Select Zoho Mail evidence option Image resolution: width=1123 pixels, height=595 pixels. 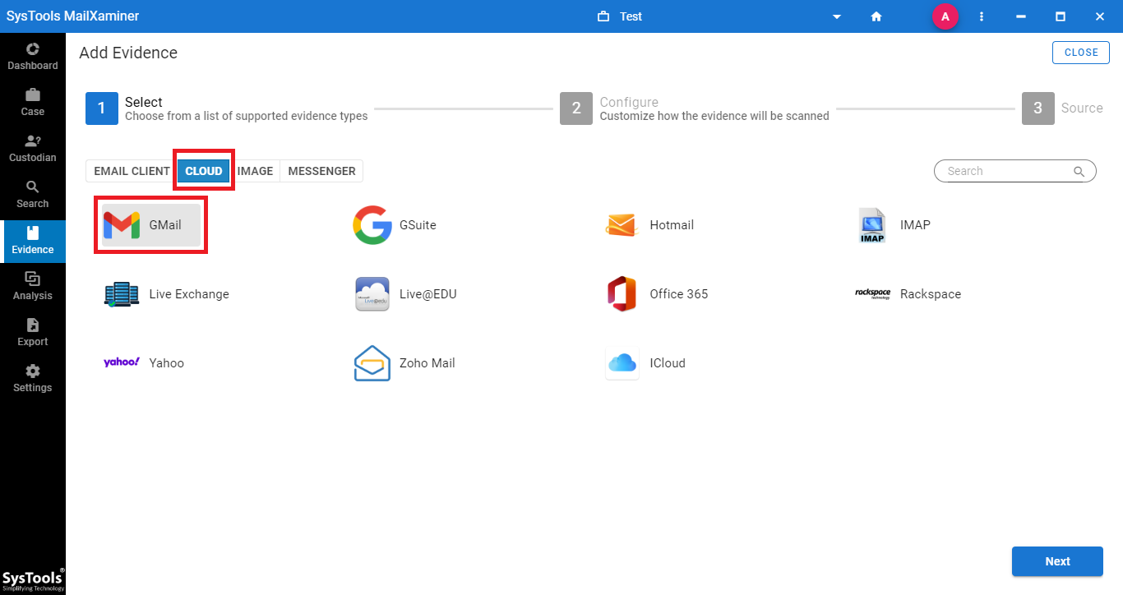[404, 363]
